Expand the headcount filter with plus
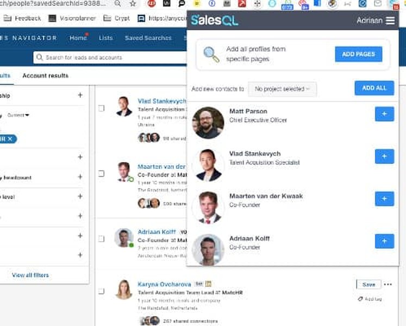This screenshot has height=326, width=406. [x=80, y=177]
